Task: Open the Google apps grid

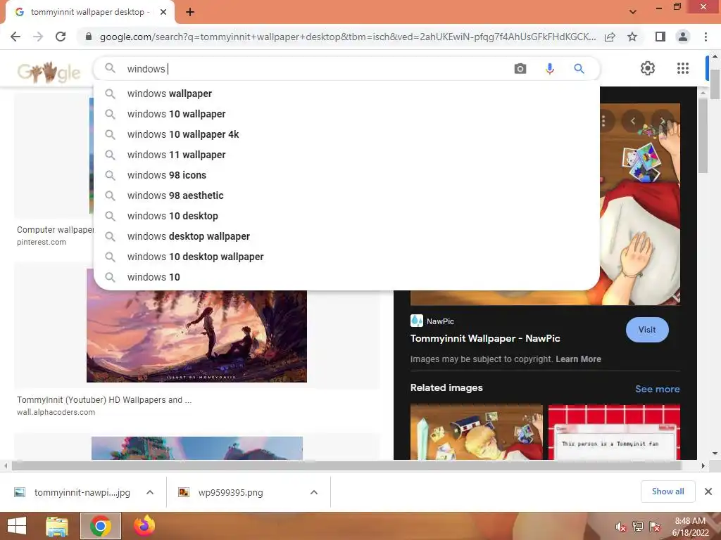Action: [683, 68]
